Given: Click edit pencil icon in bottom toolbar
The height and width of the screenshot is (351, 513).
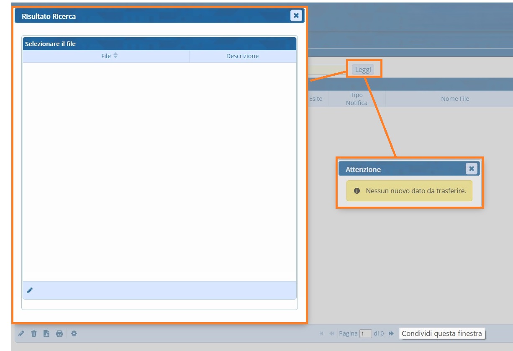Looking at the screenshot, I should coord(21,333).
